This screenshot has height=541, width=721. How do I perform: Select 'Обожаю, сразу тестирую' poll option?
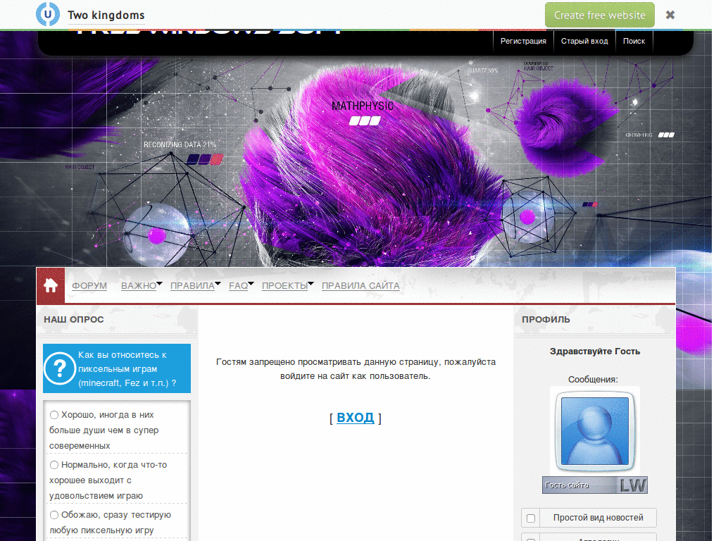coord(54,515)
